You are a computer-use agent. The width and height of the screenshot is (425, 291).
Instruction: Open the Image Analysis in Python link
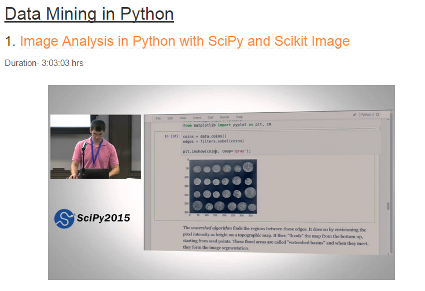coord(185,41)
